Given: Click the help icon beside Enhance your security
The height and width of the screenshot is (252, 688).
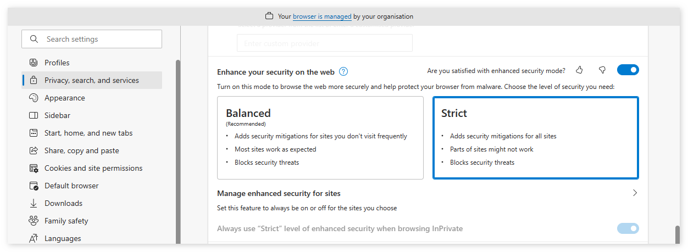Looking at the screenshot, I should coord(343,72).
